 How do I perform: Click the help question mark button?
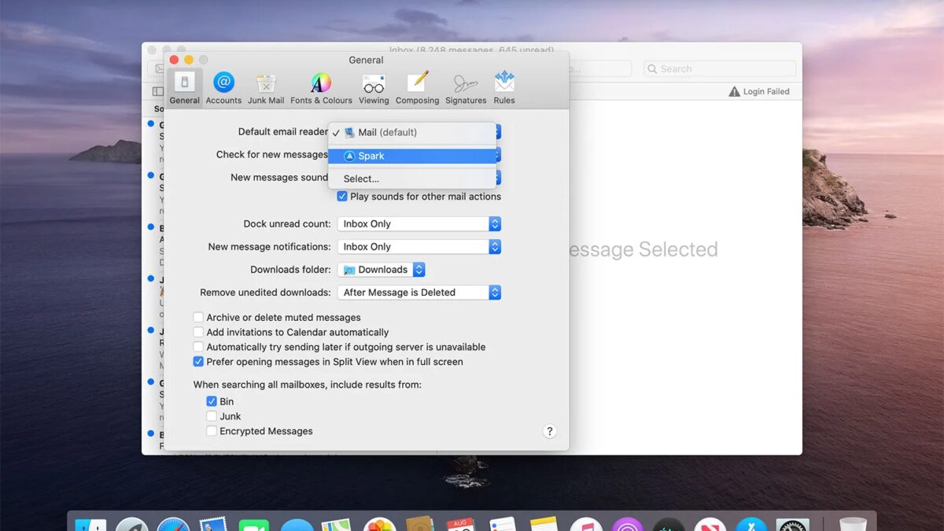coord(549,431)
